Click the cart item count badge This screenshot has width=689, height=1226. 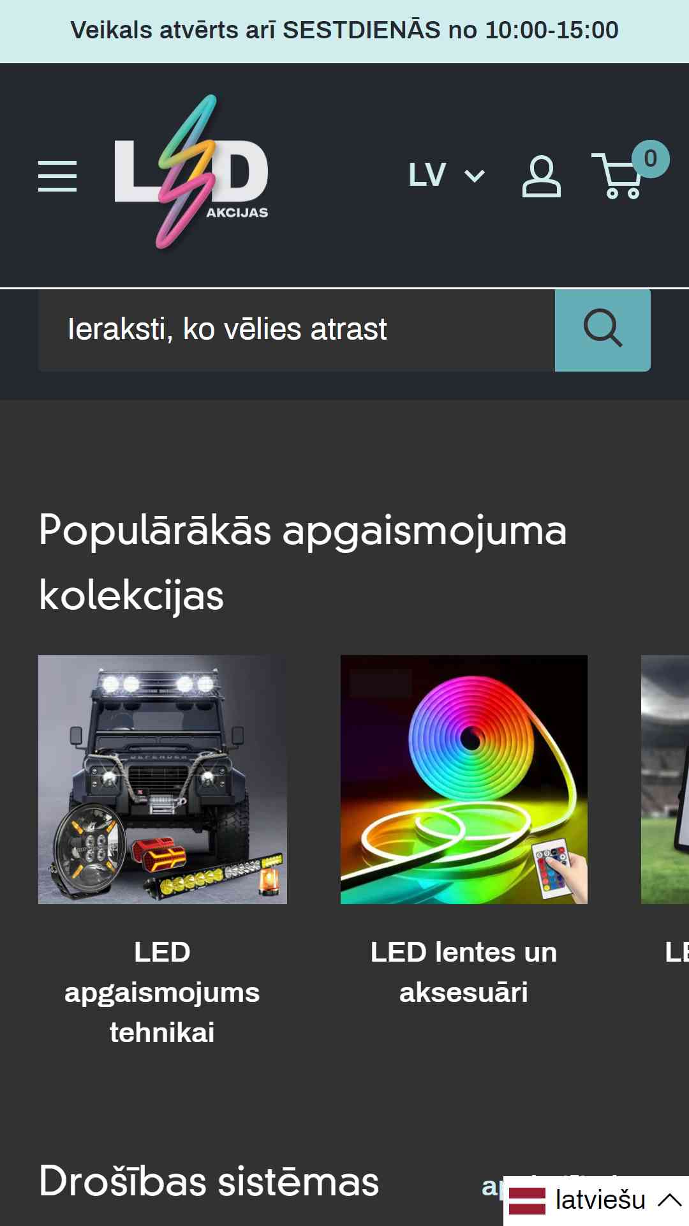[650, 159]
